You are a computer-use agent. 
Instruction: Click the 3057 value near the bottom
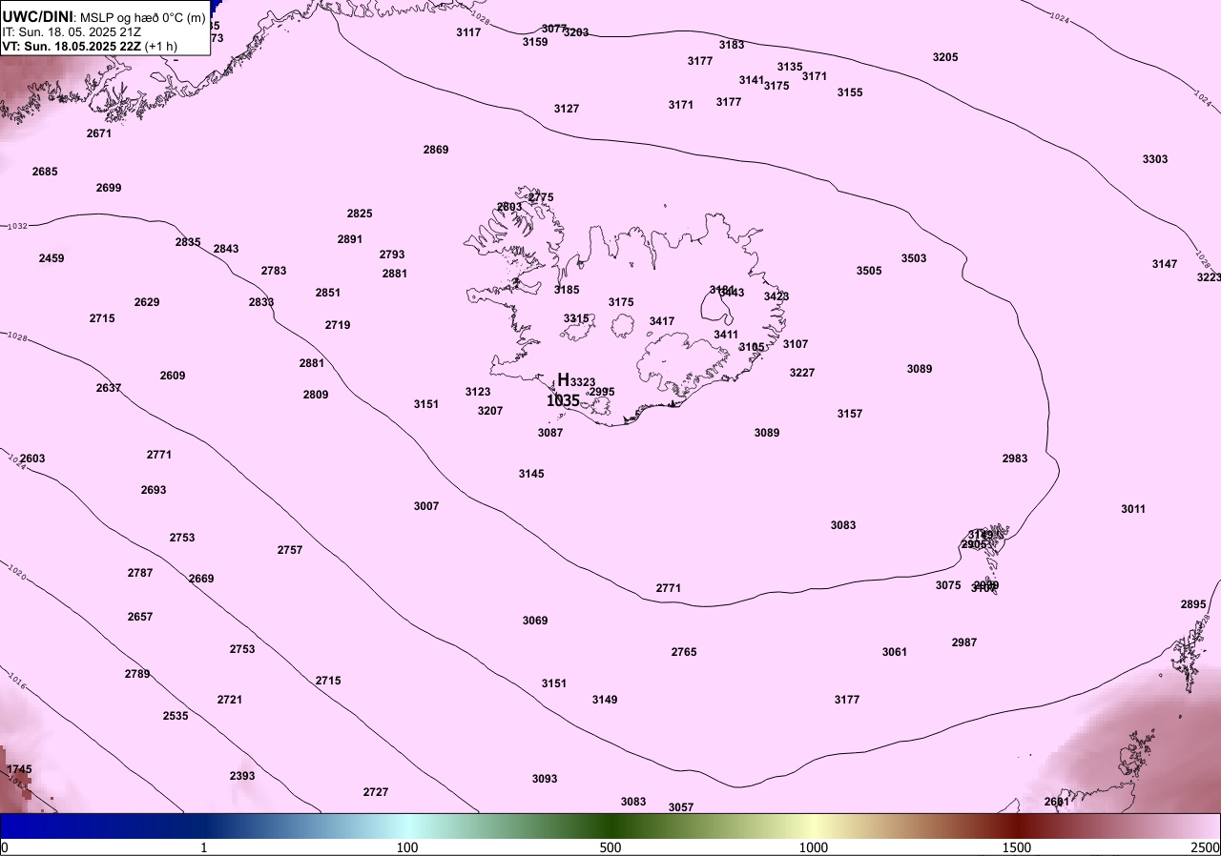(681, 807)
